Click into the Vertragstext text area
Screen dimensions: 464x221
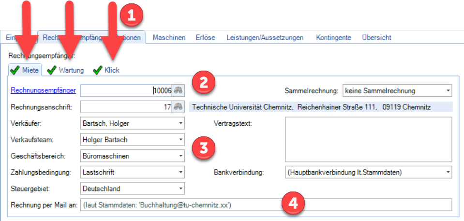(x=368, y=139)
